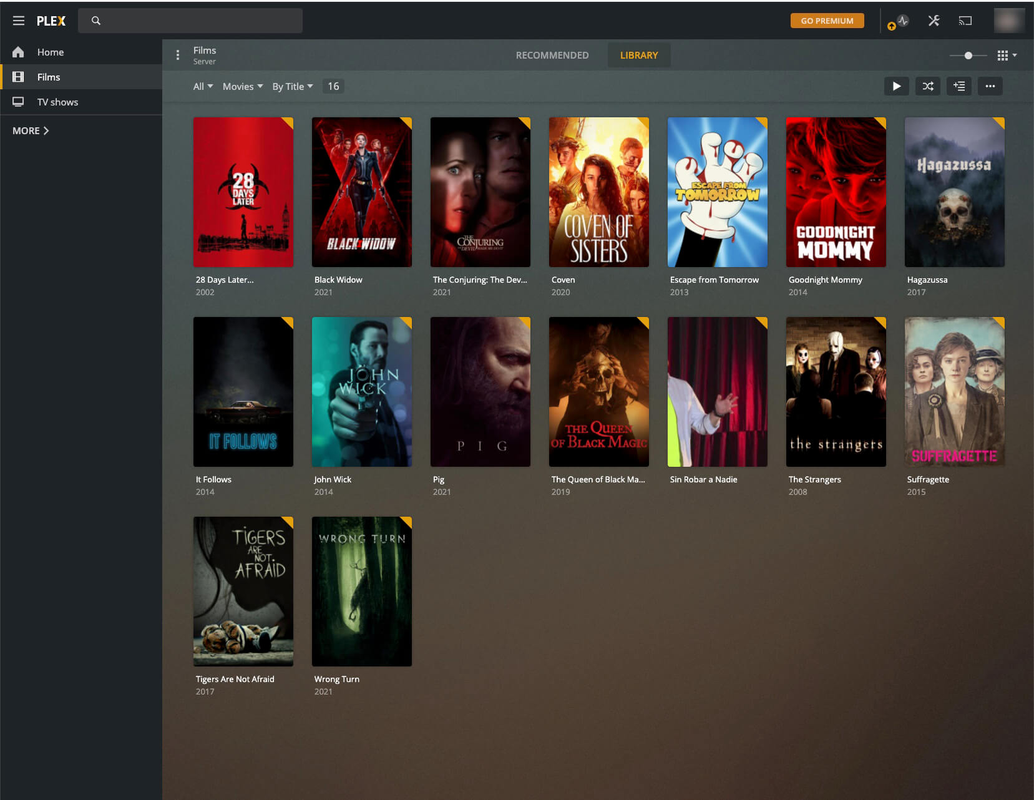
Task: Click the 'Goodnight Mommy' title link
Action: 825,280
